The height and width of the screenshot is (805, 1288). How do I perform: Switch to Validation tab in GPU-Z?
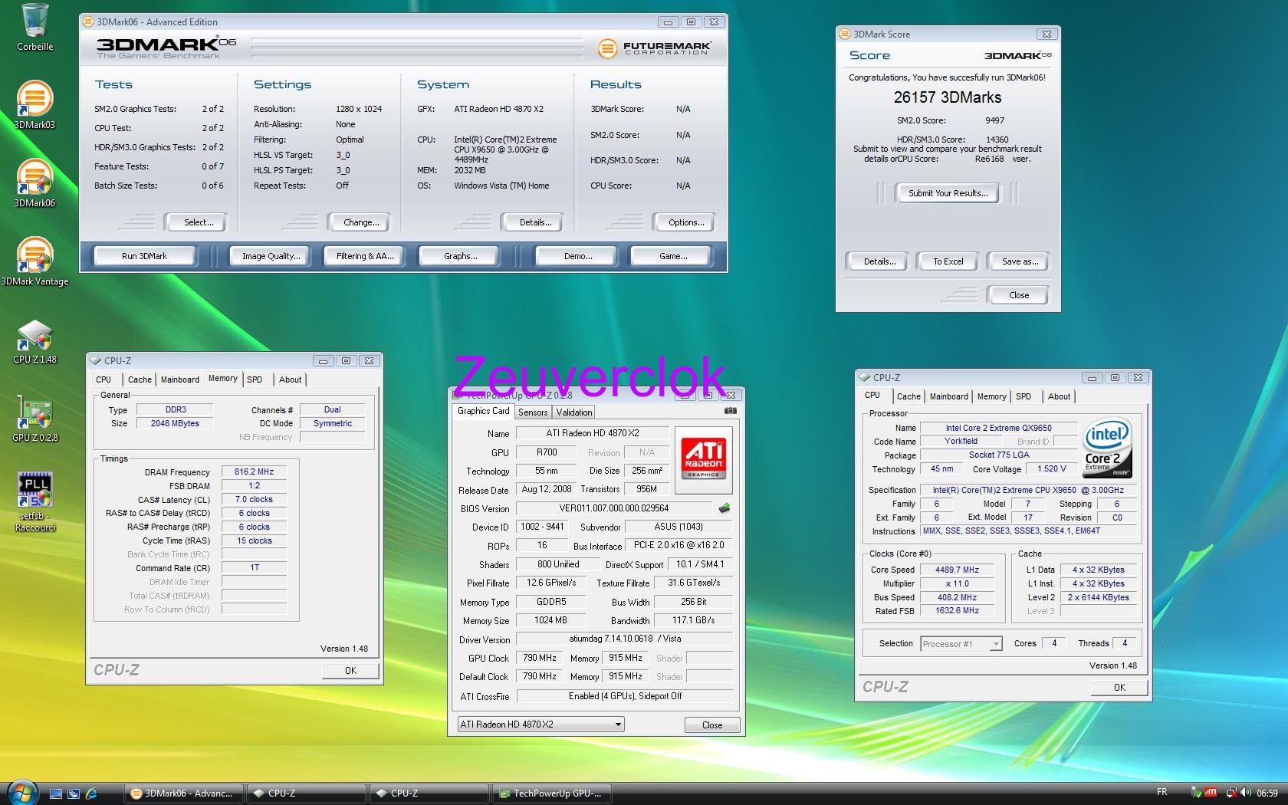click(x=574, y=412)
